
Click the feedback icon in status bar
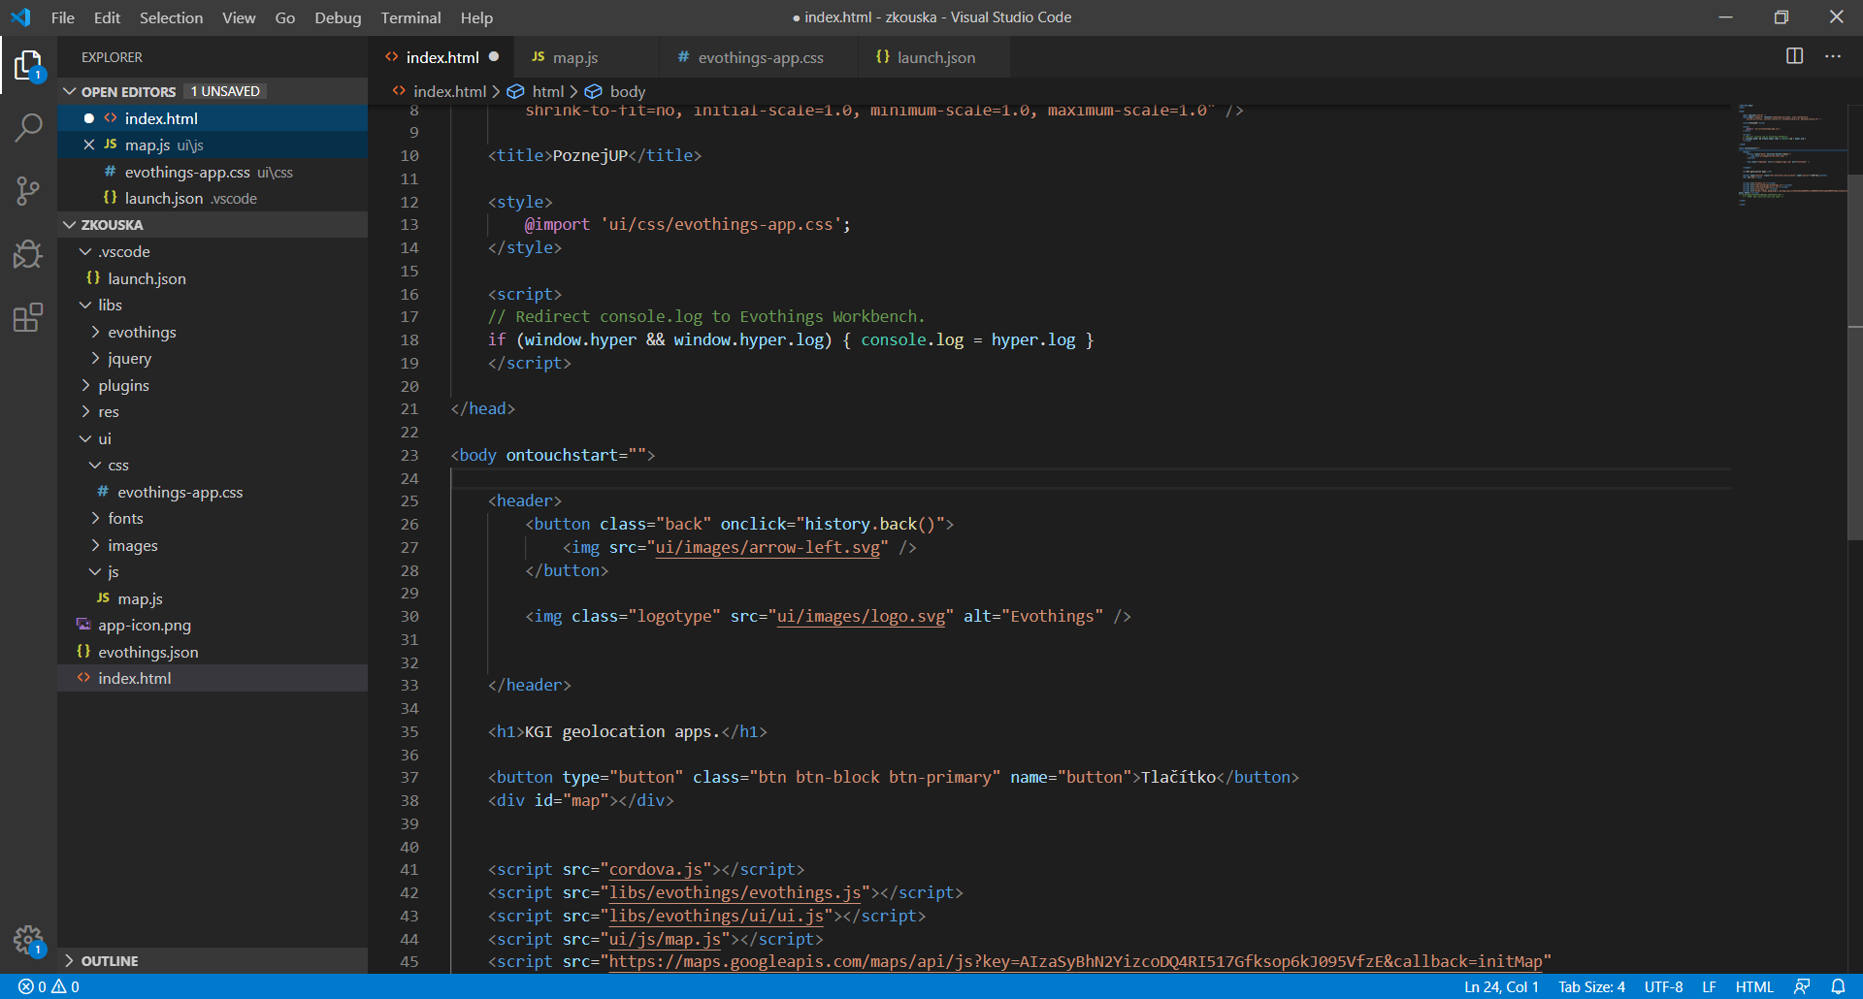pyautogui.click(x=1802, y=986)
